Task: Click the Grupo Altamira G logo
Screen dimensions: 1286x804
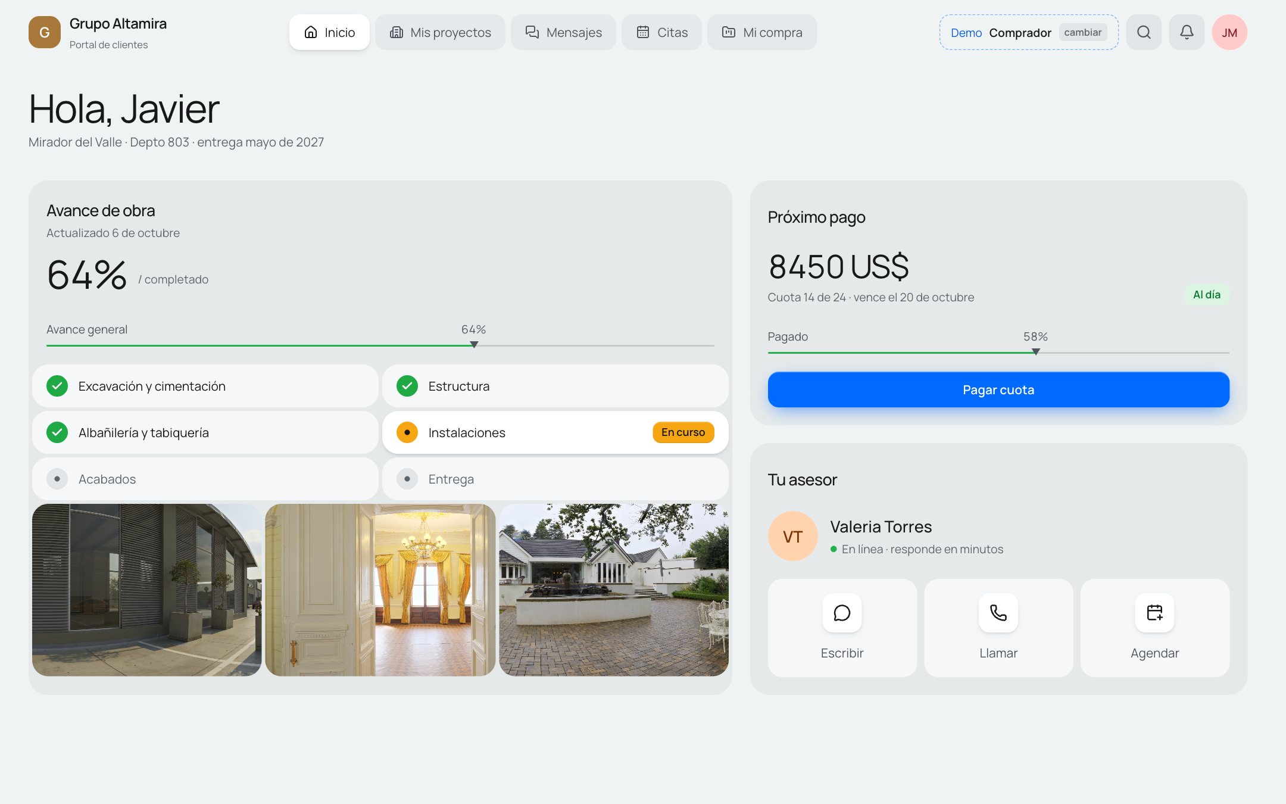Action: (x=45, y=32)
